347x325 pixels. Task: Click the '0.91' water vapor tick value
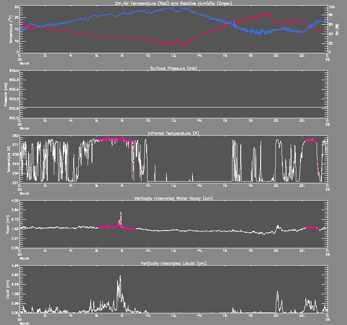[15, 238]
